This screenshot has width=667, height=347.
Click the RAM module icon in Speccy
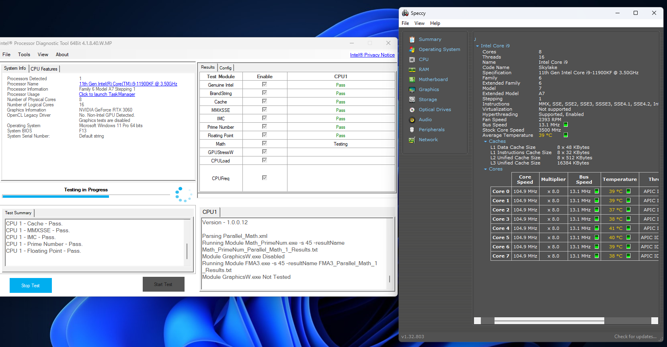[x=412, y=69]
